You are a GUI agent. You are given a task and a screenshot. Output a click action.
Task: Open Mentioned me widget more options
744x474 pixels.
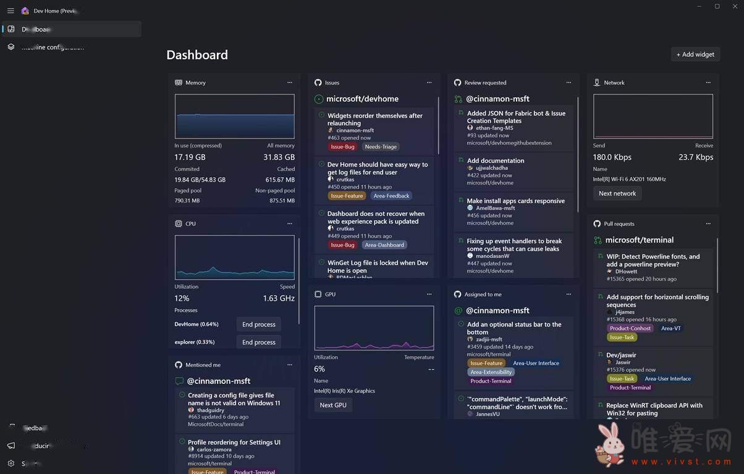[x=290, y=365]
